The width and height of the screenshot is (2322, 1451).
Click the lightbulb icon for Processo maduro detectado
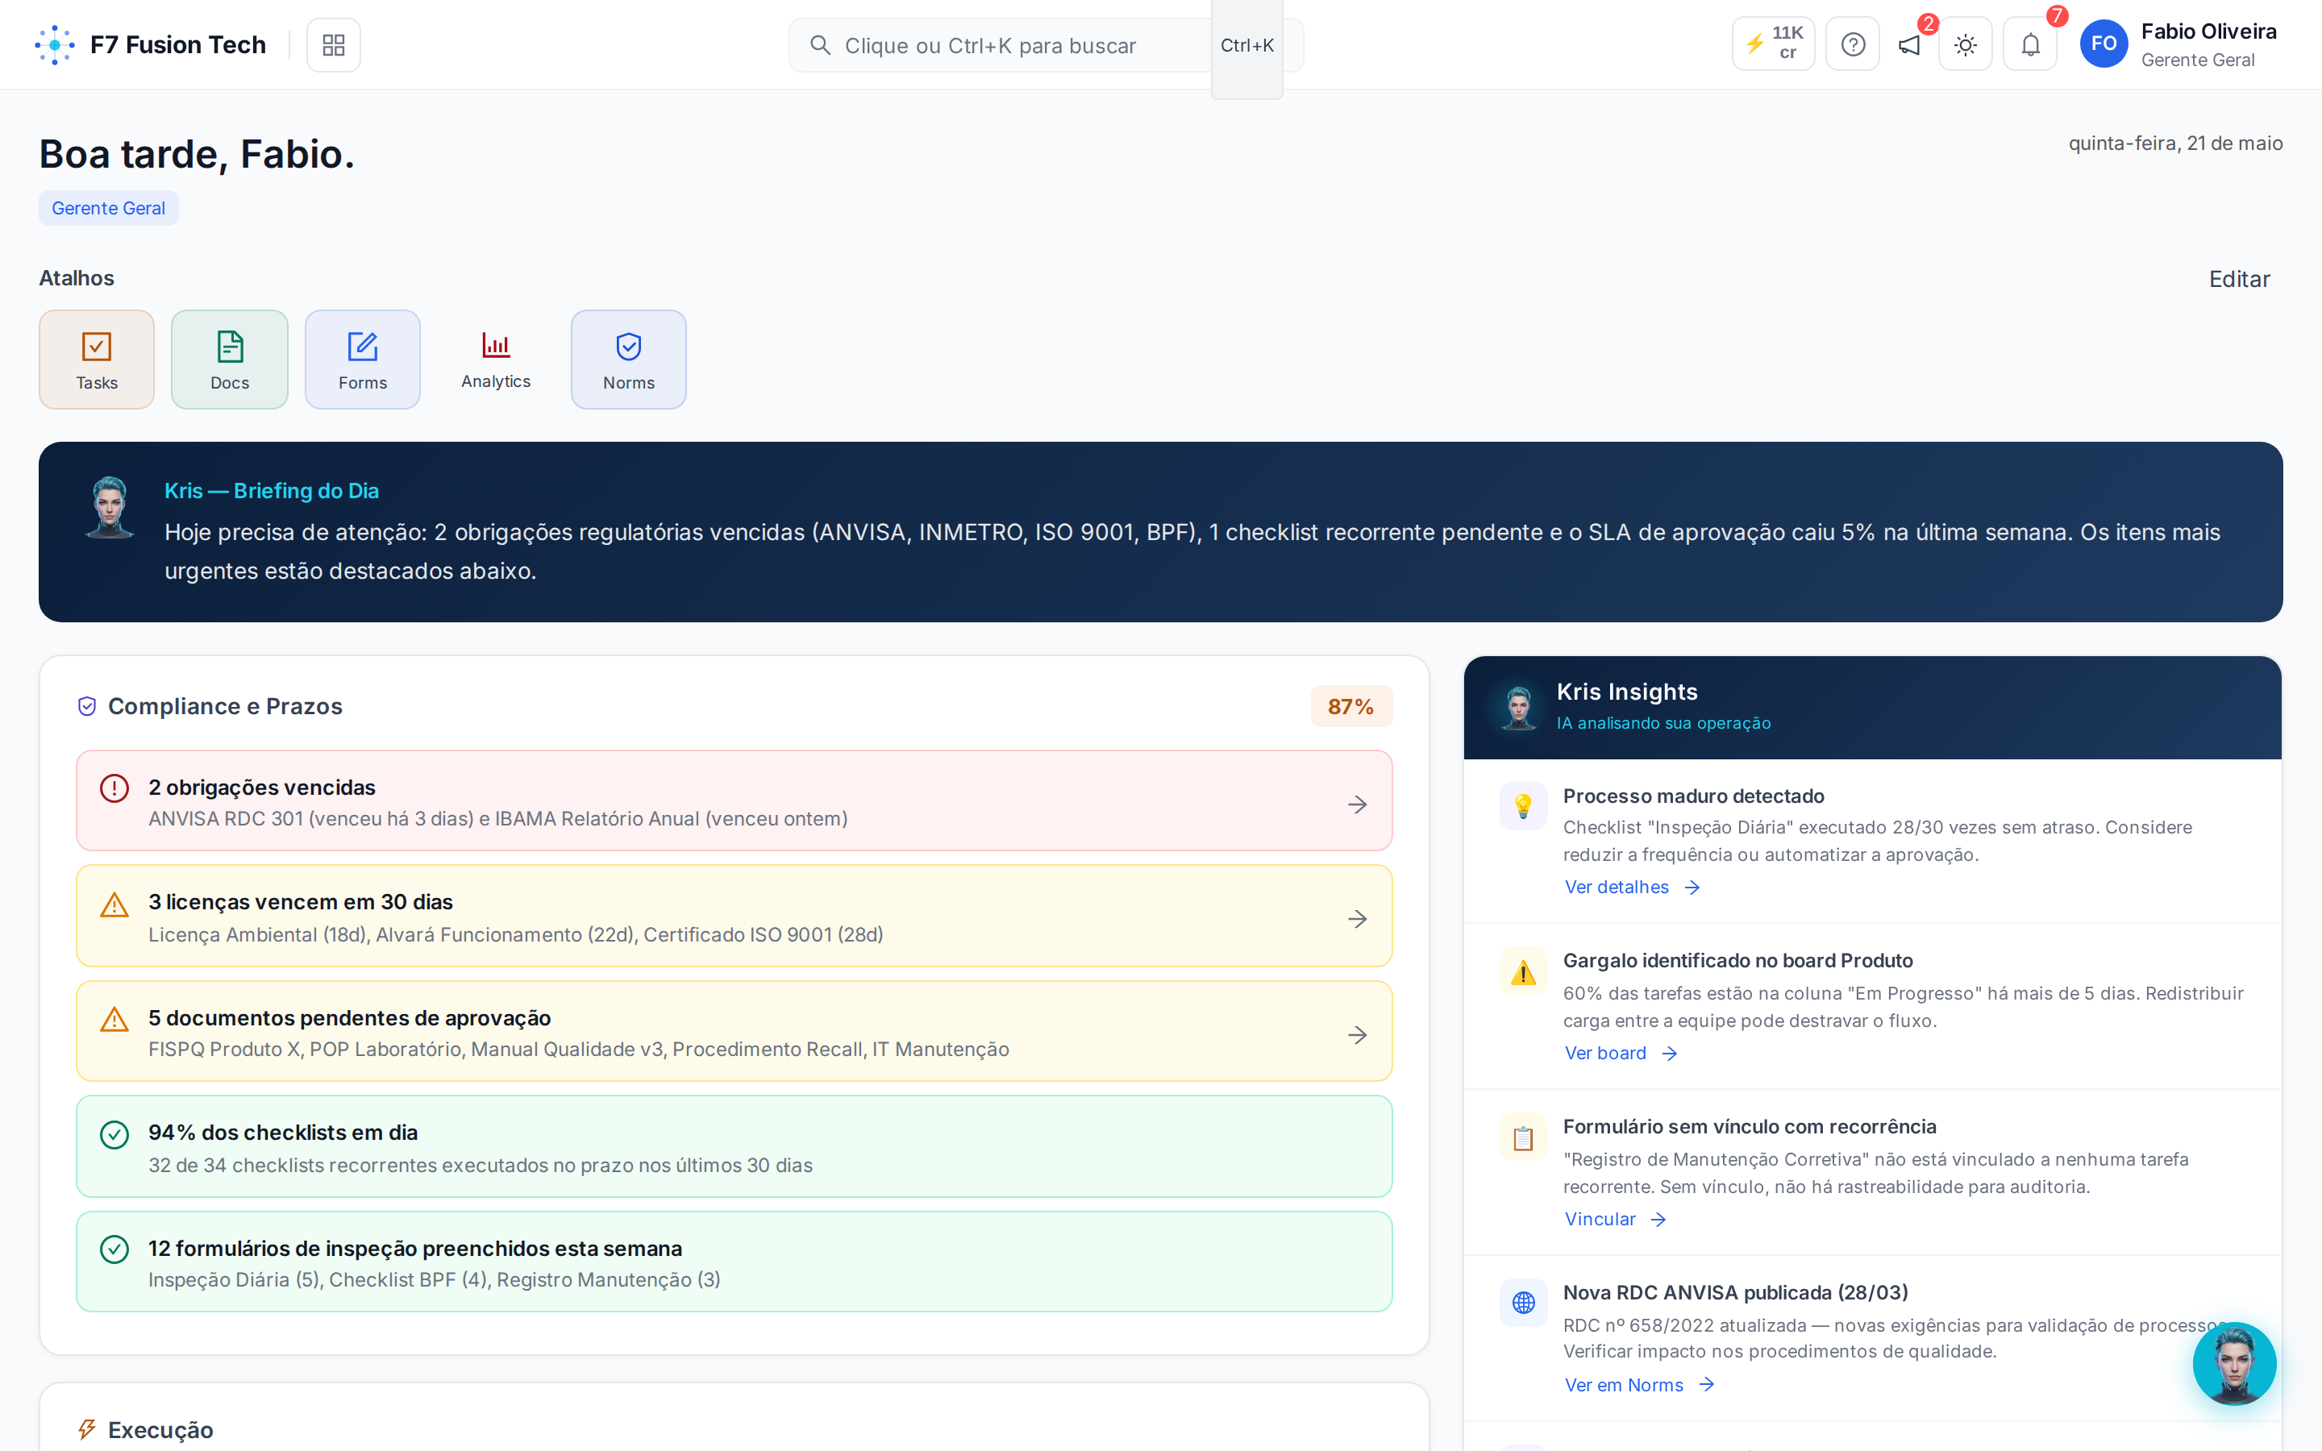click(x=1523, y=806)
